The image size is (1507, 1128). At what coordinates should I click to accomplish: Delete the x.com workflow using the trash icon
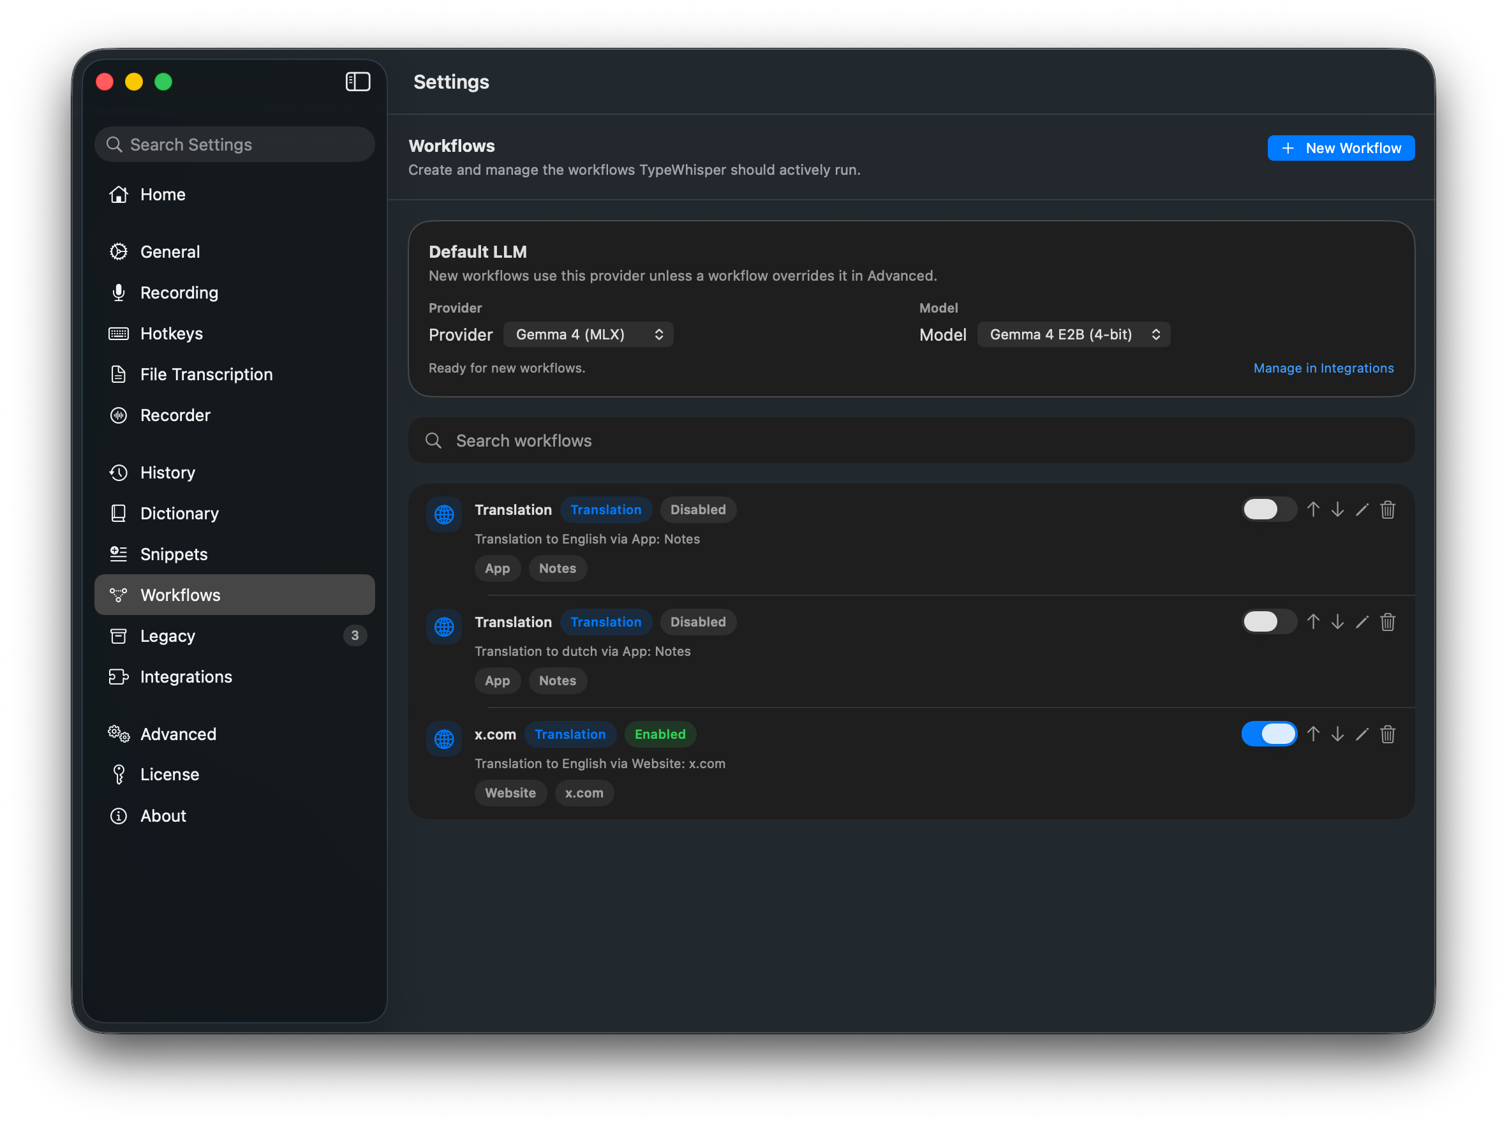pos(1388,734)
